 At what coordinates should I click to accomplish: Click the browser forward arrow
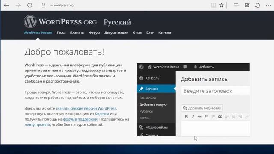18,5
